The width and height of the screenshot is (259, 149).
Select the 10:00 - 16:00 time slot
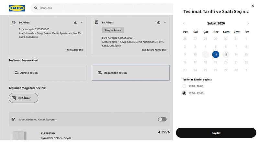(185, 86)
